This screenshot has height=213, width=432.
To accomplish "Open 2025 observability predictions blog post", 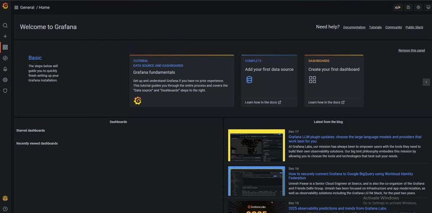I will (337, 208).
